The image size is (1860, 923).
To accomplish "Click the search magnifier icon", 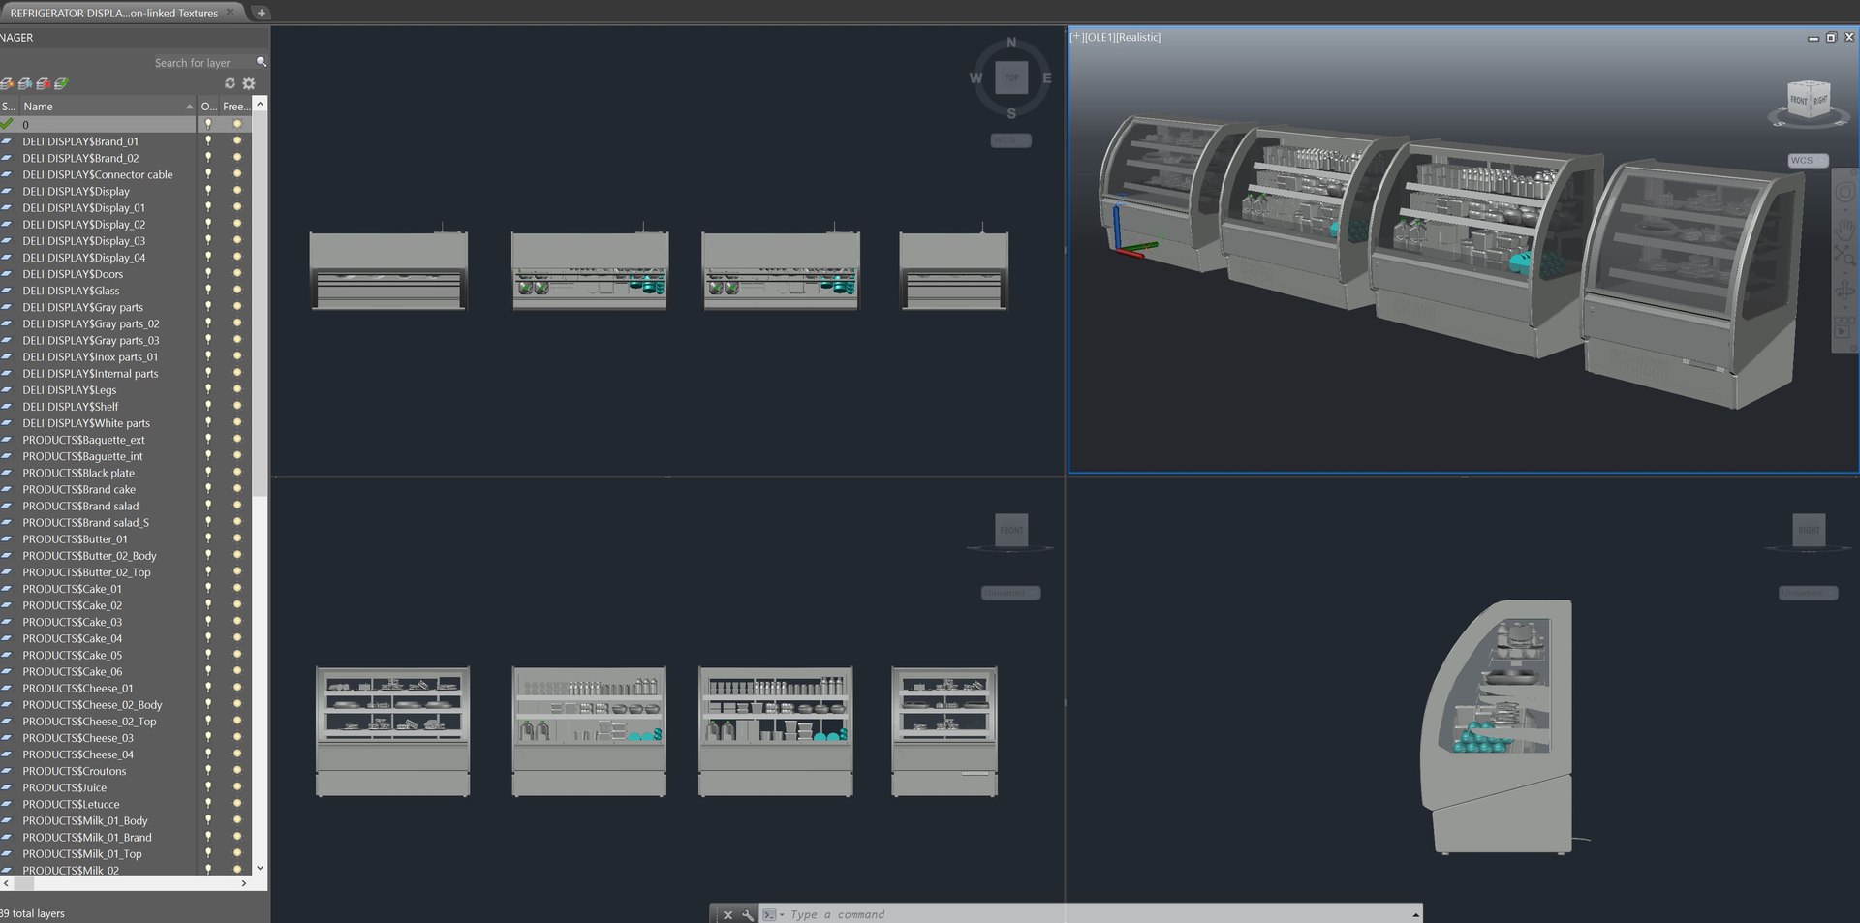I will pyautogui.click(x=261, y=62).
